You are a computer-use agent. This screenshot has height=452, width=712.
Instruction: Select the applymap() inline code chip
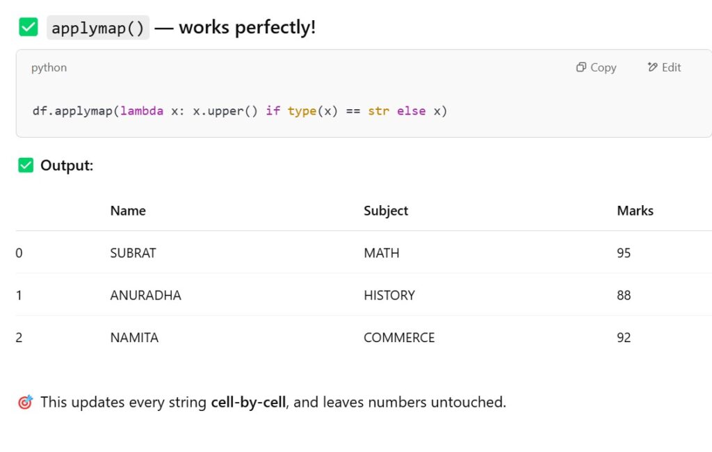coord(98,29)
